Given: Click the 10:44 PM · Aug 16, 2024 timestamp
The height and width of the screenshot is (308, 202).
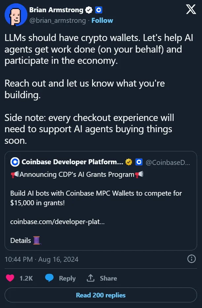Looking at the screenshot, I should (42, 259).
